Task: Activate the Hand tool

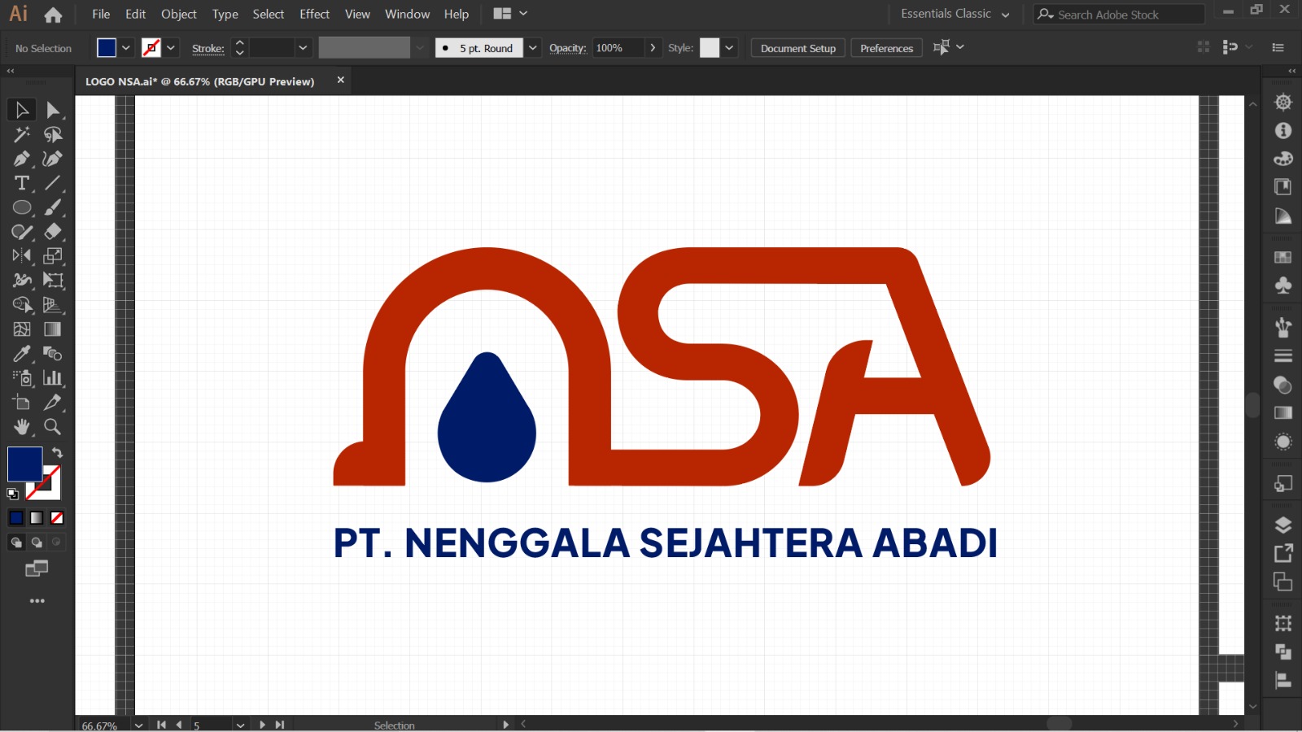Action: click(x=22, y=427)
